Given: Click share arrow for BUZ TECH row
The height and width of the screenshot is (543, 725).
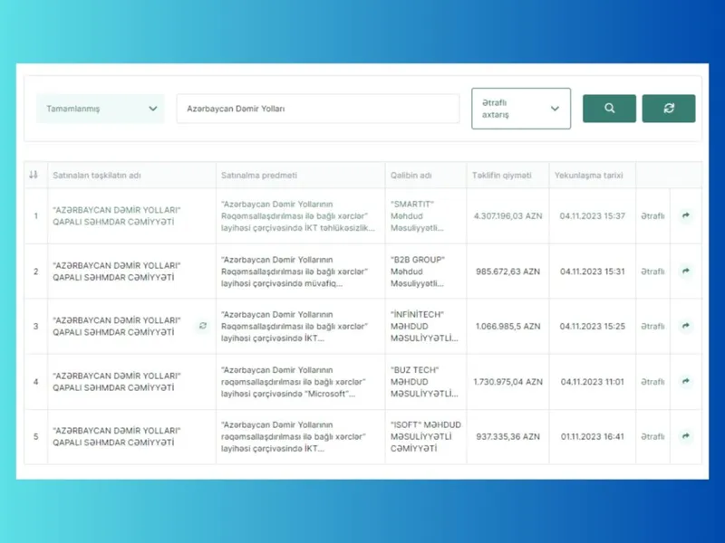Looking at the screenshot, I should 686,381.
